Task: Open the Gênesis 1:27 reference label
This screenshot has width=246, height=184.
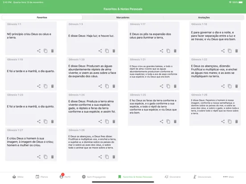Action: (x=15, y=130)
